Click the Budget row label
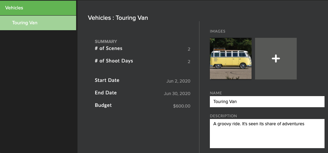 tap(103, 105)
